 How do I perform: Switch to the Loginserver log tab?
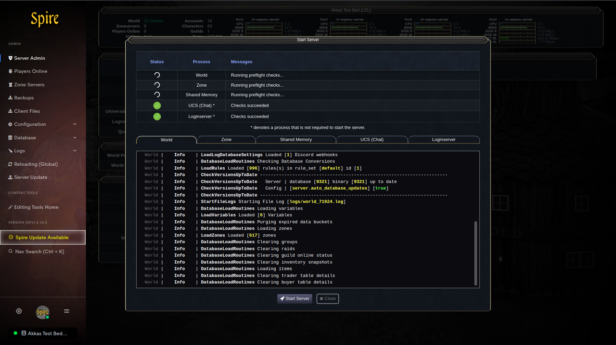pos(444,140)
